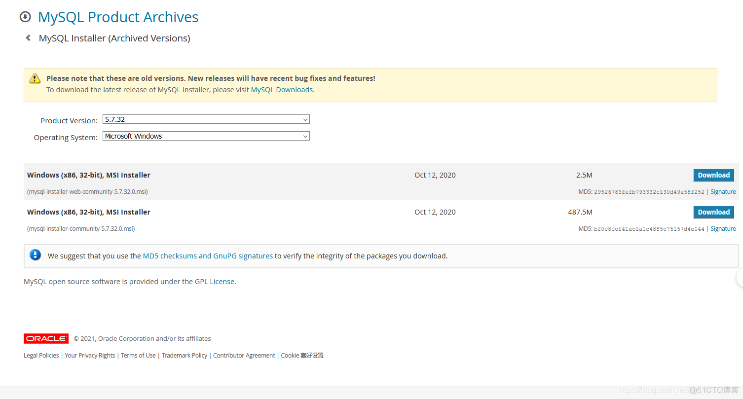This screenshot has height=399, width=743.
Task: Open Signature link for web-community installer
Action: [723, 192]
